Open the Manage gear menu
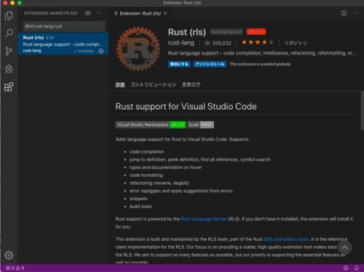The width and height of the screenshot is (364, 272). click(x=9, y=255)
